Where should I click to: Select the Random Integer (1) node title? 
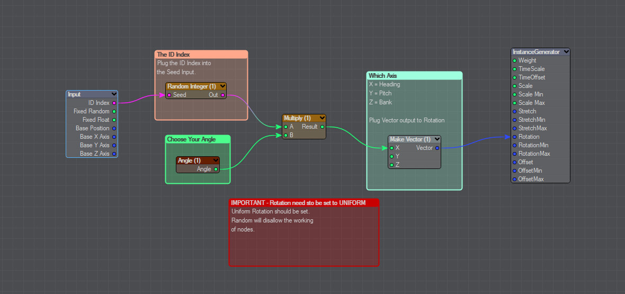coord(192,86)
